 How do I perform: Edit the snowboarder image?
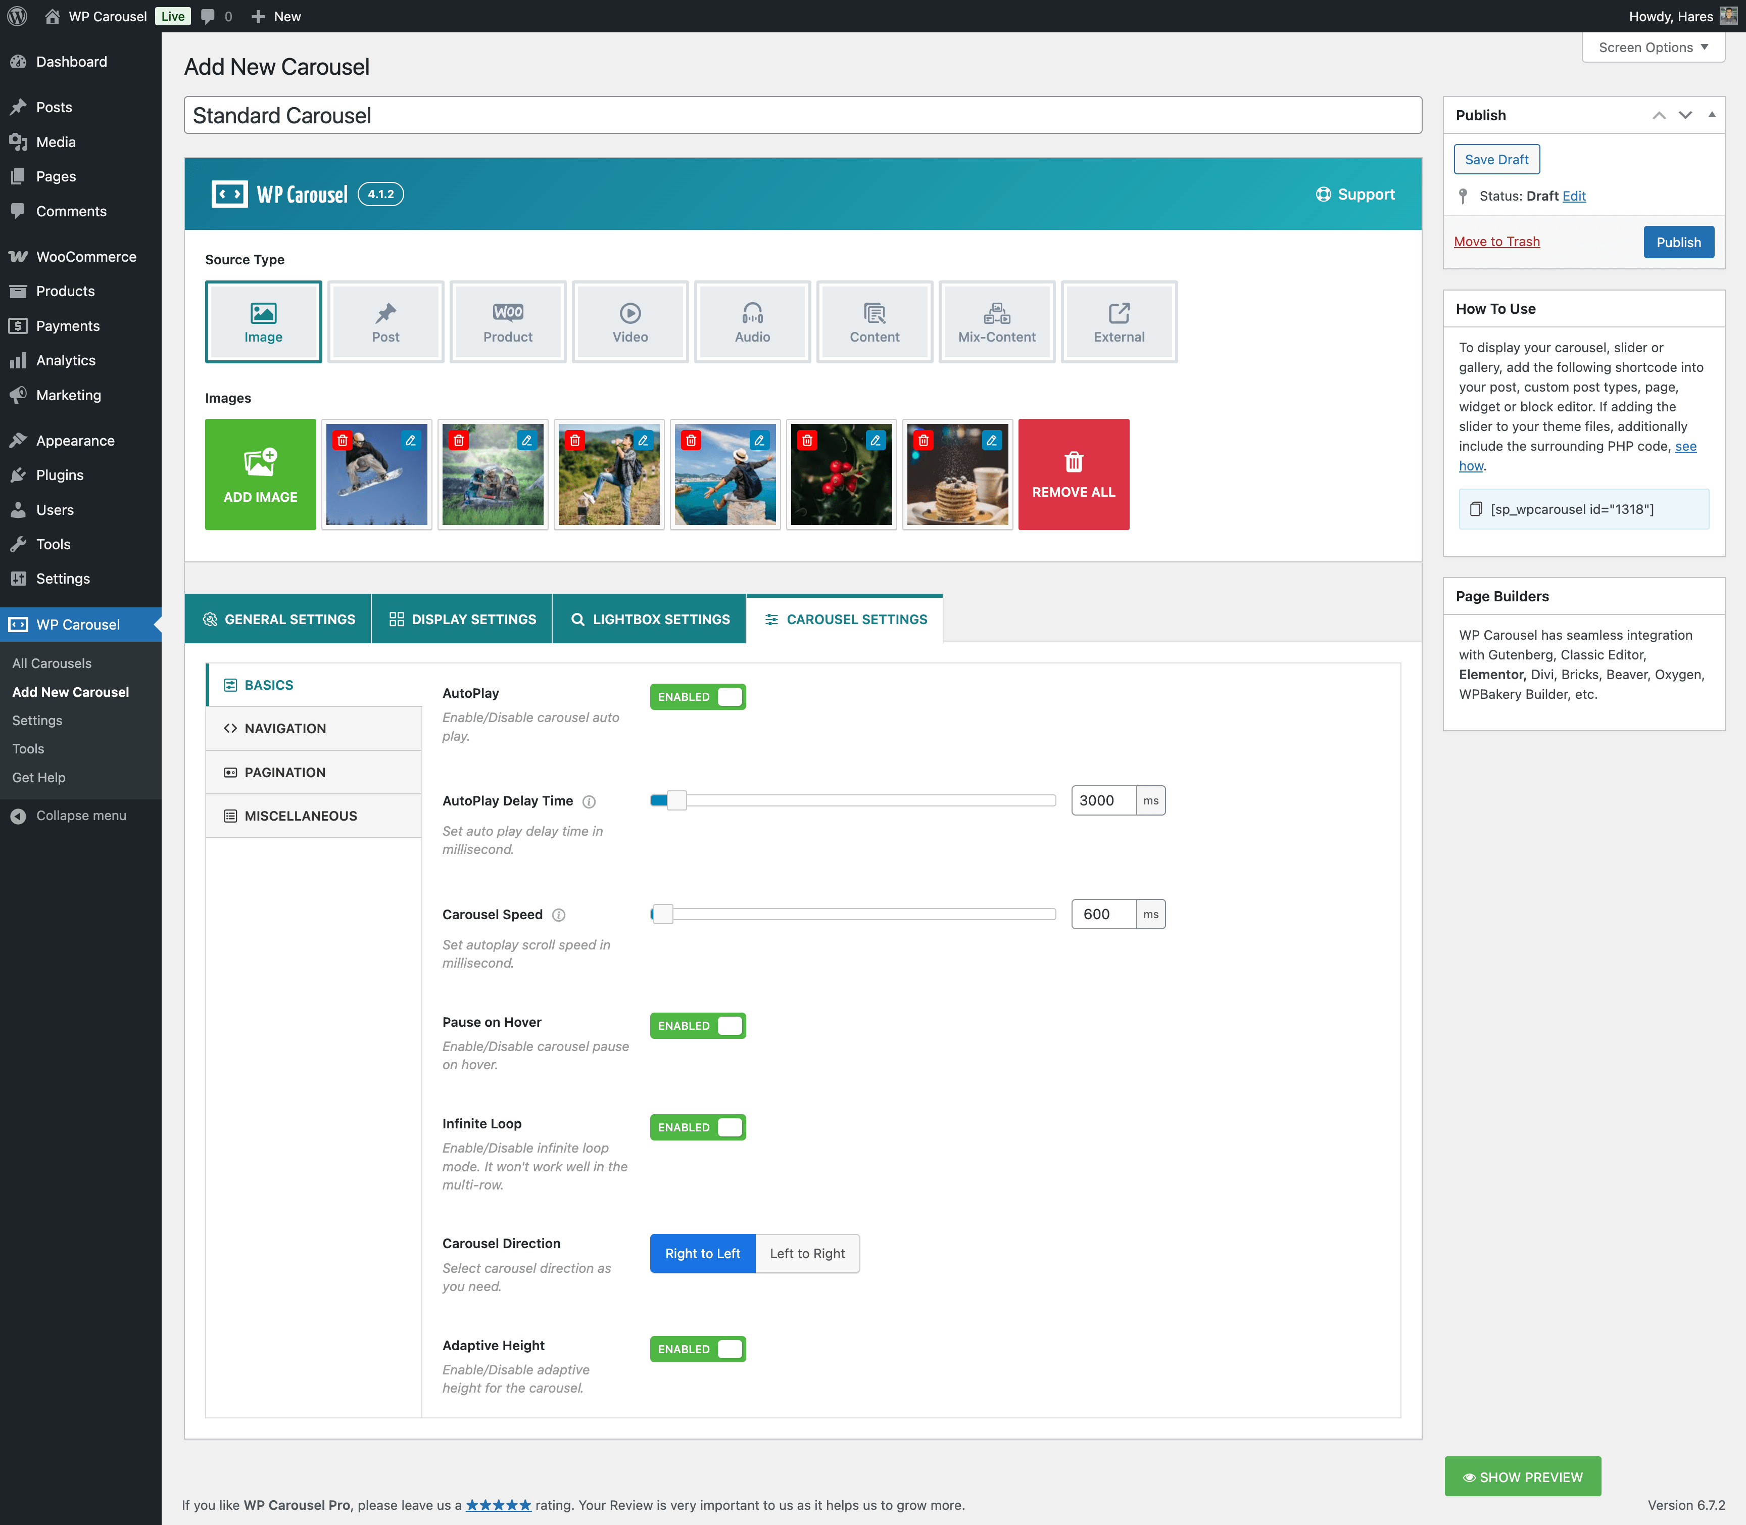tap(411, 440)
